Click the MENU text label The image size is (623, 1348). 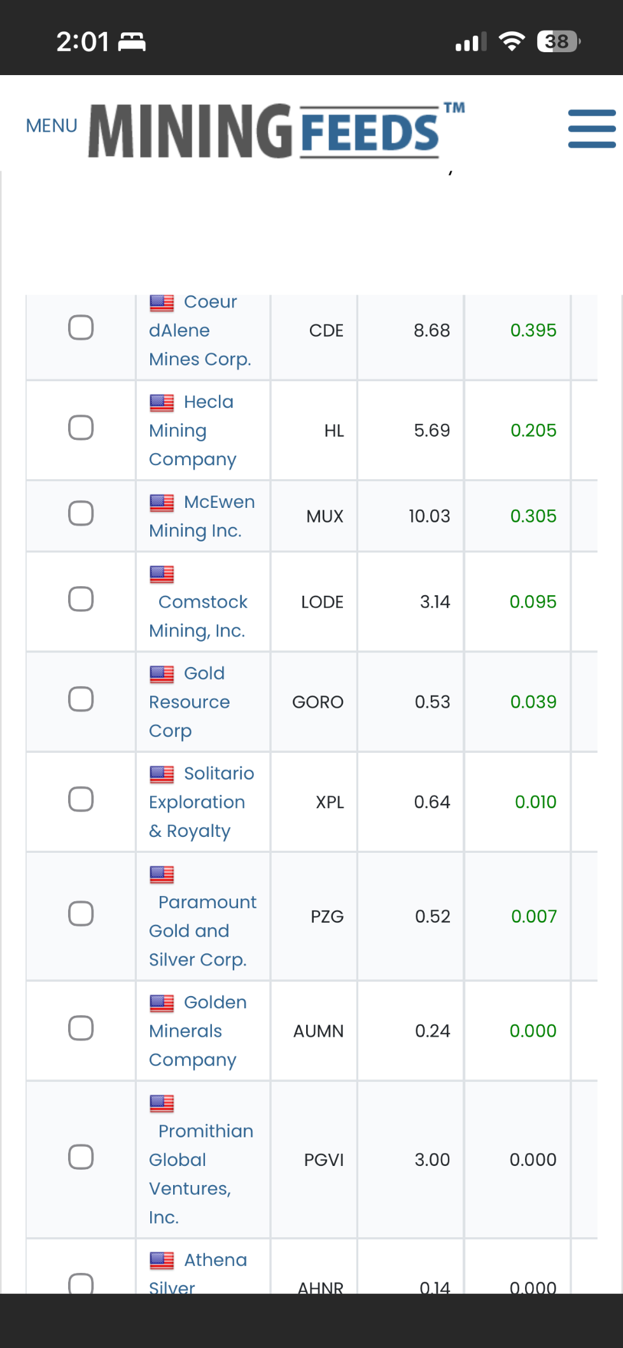coord(52,126)
